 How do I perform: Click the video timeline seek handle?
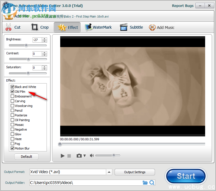click(60, 144)
